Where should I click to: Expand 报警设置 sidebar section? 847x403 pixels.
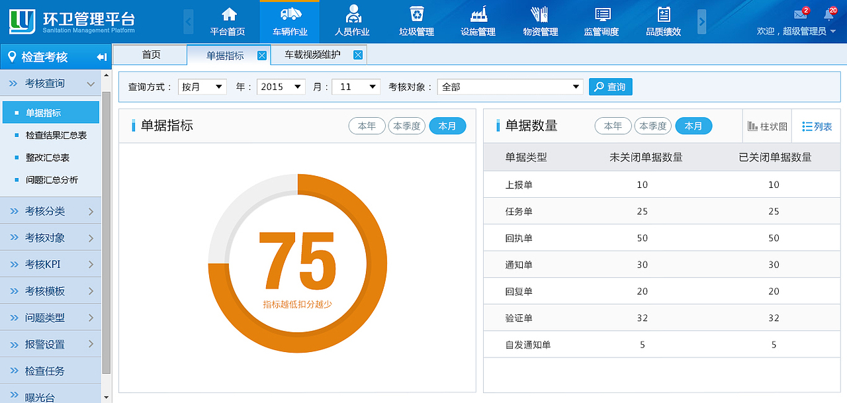click(x=51, y=344)
